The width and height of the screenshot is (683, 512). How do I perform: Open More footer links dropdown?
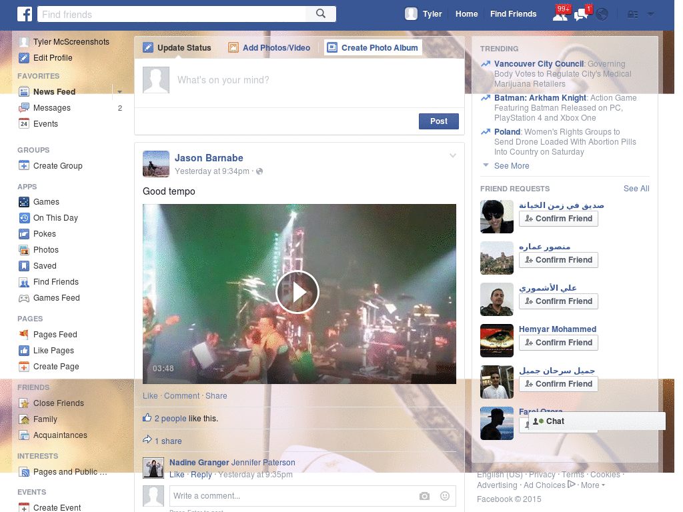click(x=593, y=485)
